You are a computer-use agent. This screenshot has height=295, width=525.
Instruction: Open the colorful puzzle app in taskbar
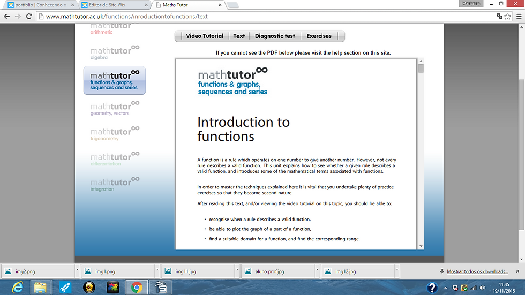click(113, 288)
